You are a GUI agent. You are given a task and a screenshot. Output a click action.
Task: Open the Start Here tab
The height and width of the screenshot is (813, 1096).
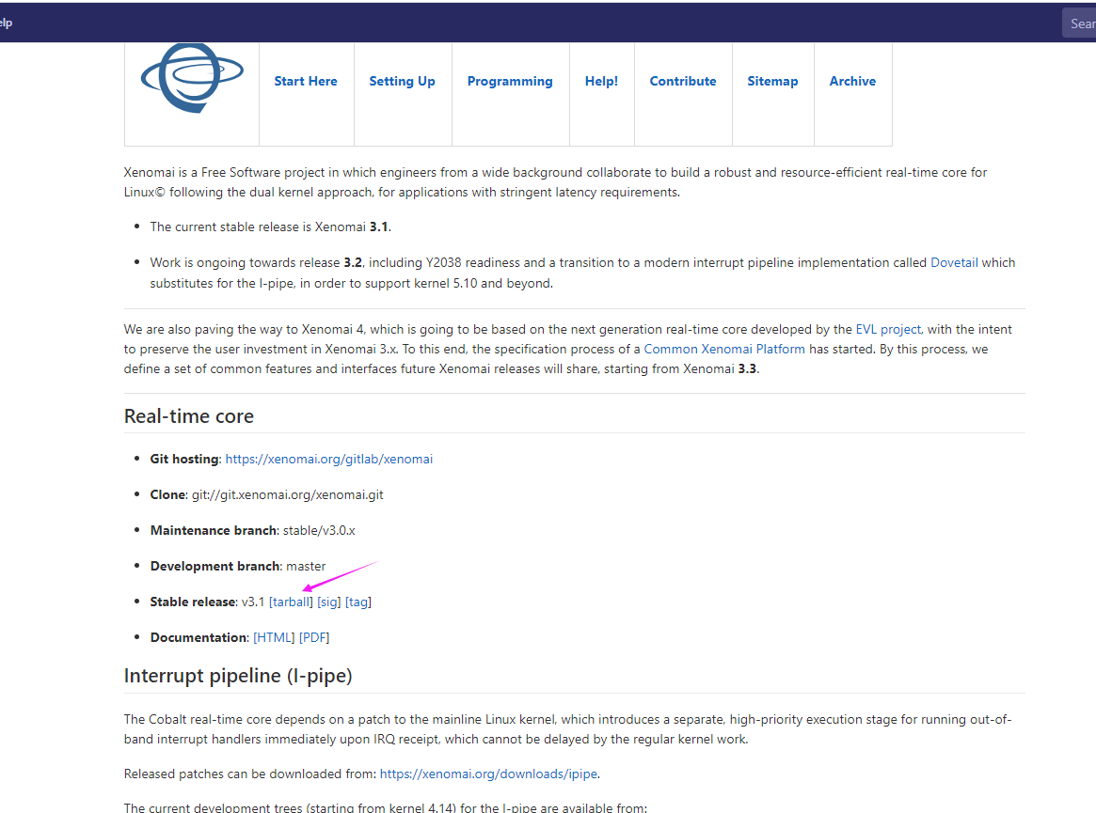[x=305, y=81]
